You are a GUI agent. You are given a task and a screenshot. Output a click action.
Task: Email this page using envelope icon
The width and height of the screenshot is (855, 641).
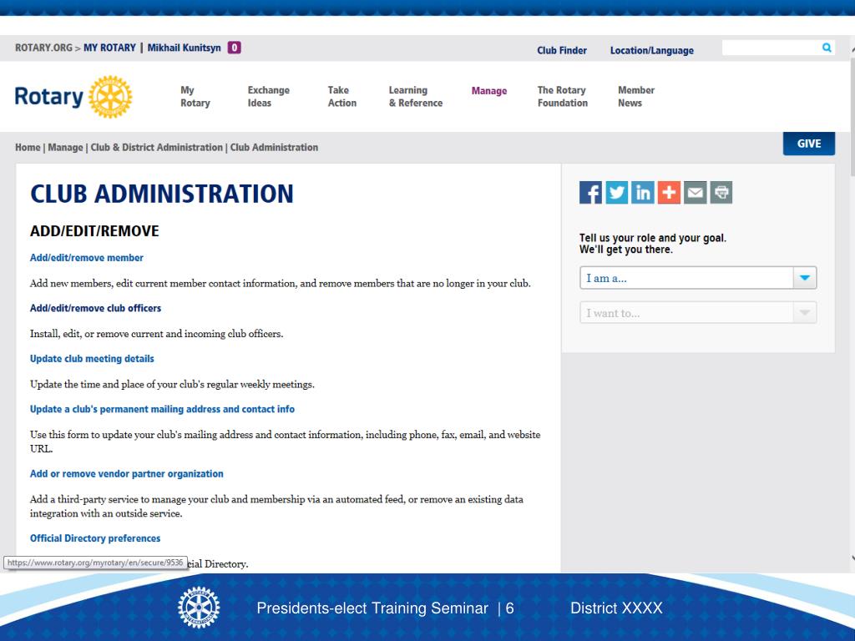click(696, 193)
